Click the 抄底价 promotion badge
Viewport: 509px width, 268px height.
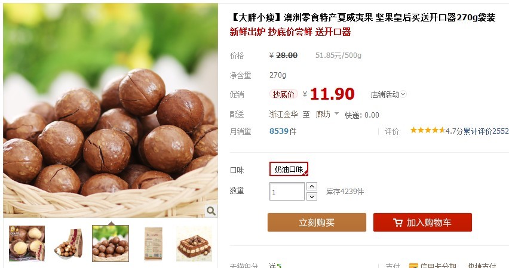[x=283, y=94]
